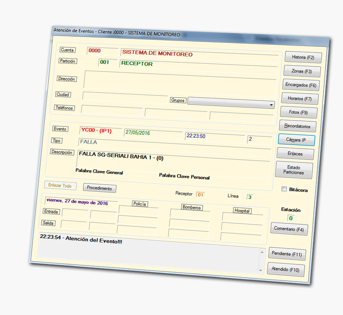Open Fotos (F9) button
The height and width of the screenshot is (315, 343).
coord(298,112)
